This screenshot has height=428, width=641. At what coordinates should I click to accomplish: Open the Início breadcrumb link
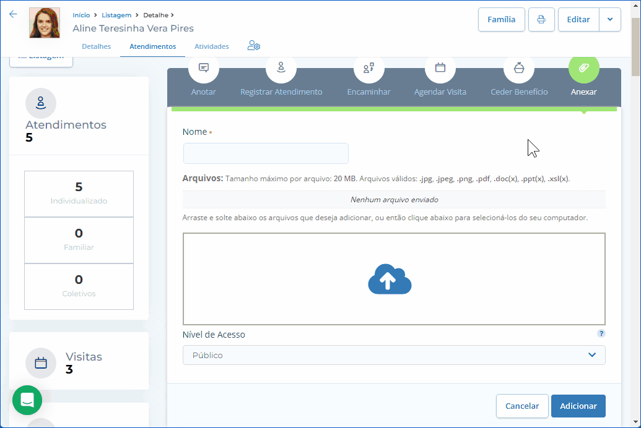[81, 15]
